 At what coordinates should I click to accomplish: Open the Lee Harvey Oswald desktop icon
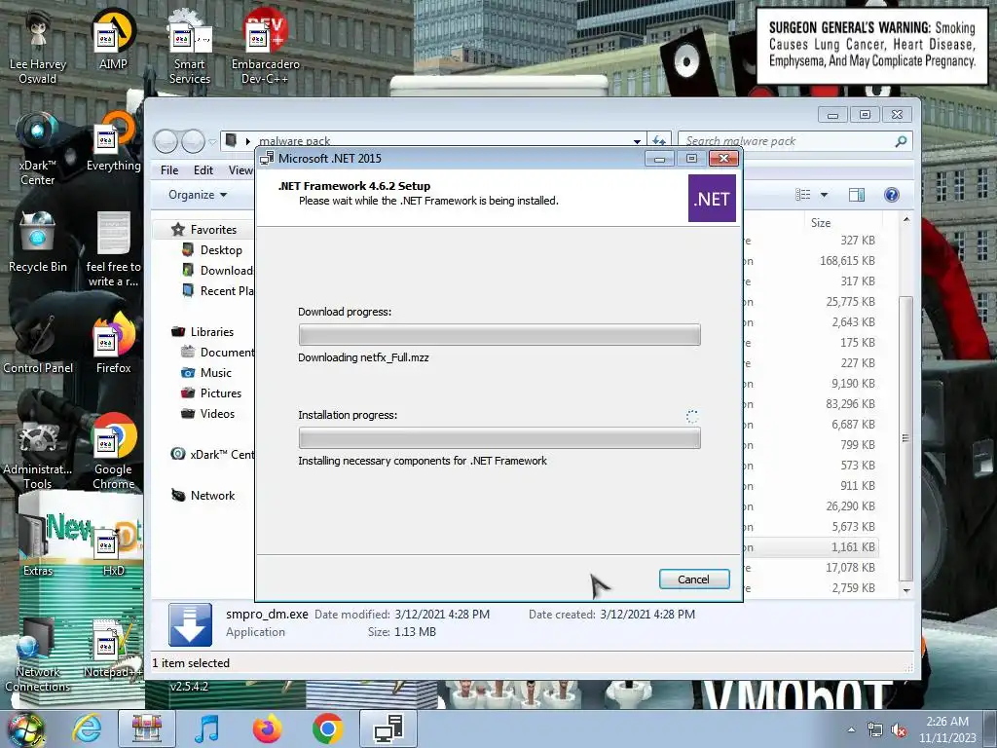pyautogui.click(x=38, y=47)
